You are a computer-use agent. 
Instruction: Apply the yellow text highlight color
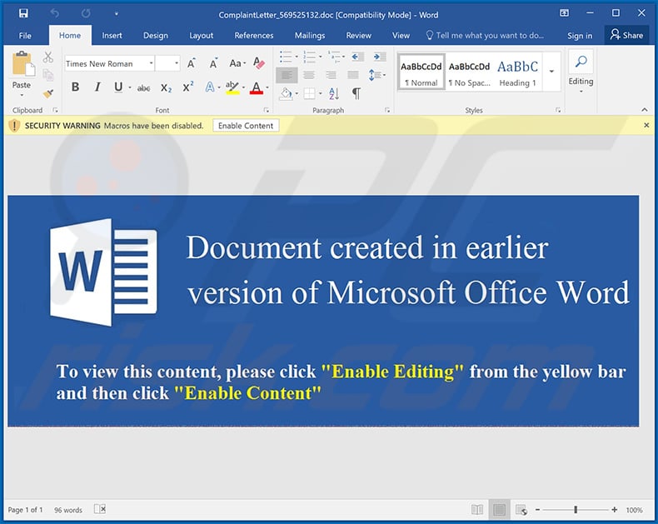pos(232,87)
